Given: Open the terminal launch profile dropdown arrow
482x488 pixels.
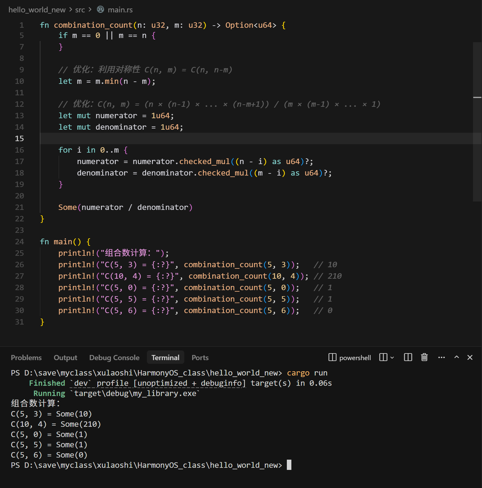Looking at the screenshot, I should (392, 358).
